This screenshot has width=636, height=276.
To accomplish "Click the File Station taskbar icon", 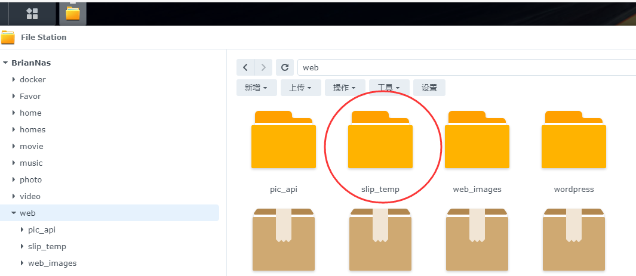I will click(x=73, y=14).
